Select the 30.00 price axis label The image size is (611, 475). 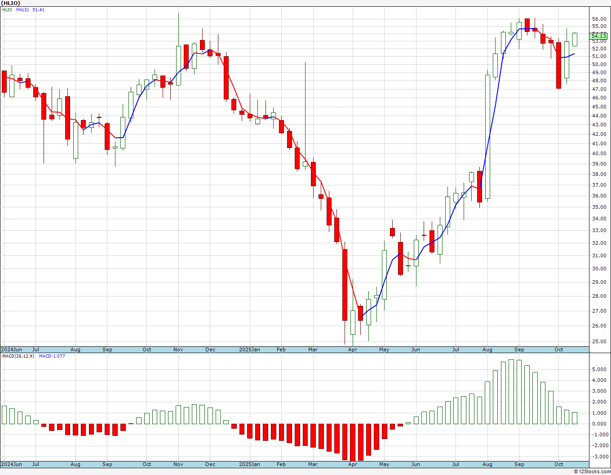tap(599, 269)
